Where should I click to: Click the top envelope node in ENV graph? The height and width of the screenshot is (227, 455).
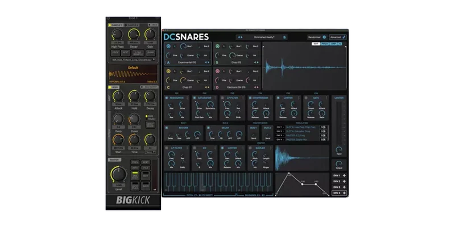289,174
